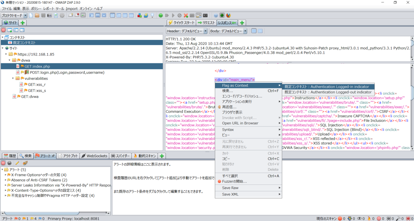Viewport: 414px width, 221px height.
Task: Switch to the 動的スキャン tab
Action: click(145, 156)
